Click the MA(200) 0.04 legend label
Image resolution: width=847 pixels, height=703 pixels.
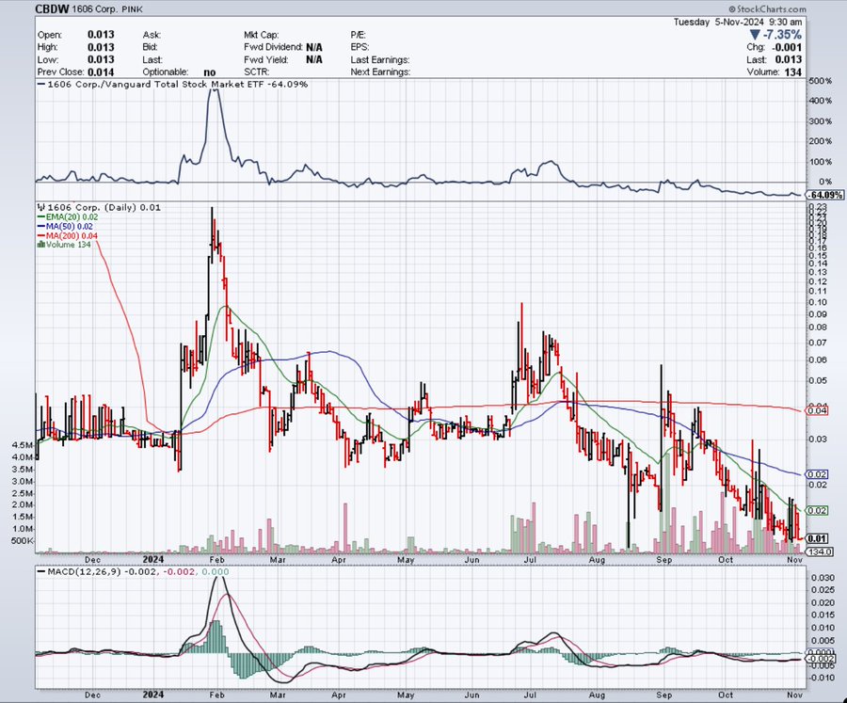(72, 235)
